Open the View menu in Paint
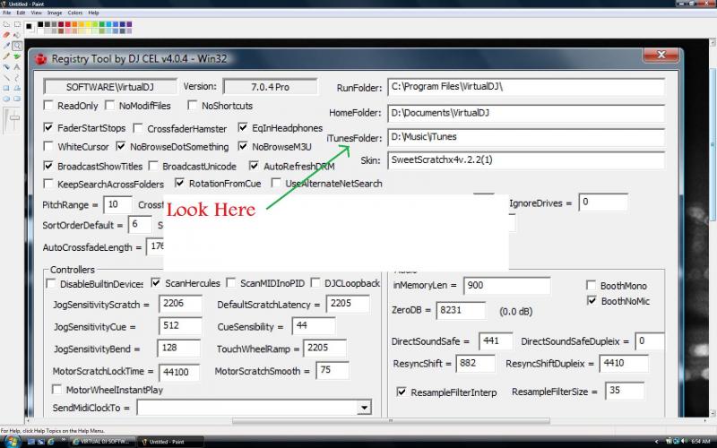Viewport: 717px width, 448px height. click(36, 13)
